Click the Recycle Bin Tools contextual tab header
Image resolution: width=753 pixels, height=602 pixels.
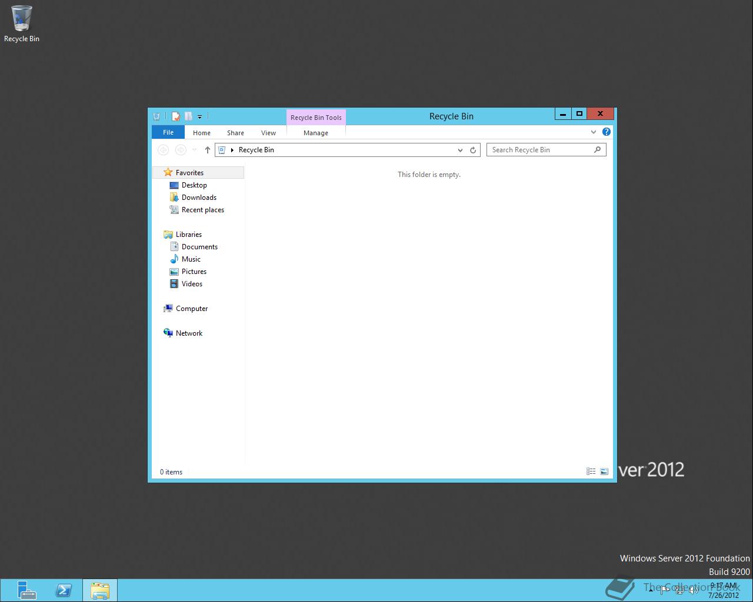[x=316, y=118]
